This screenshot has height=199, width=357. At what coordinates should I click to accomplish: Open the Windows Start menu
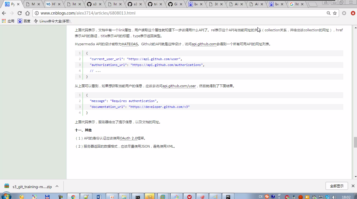coord(6,196)
